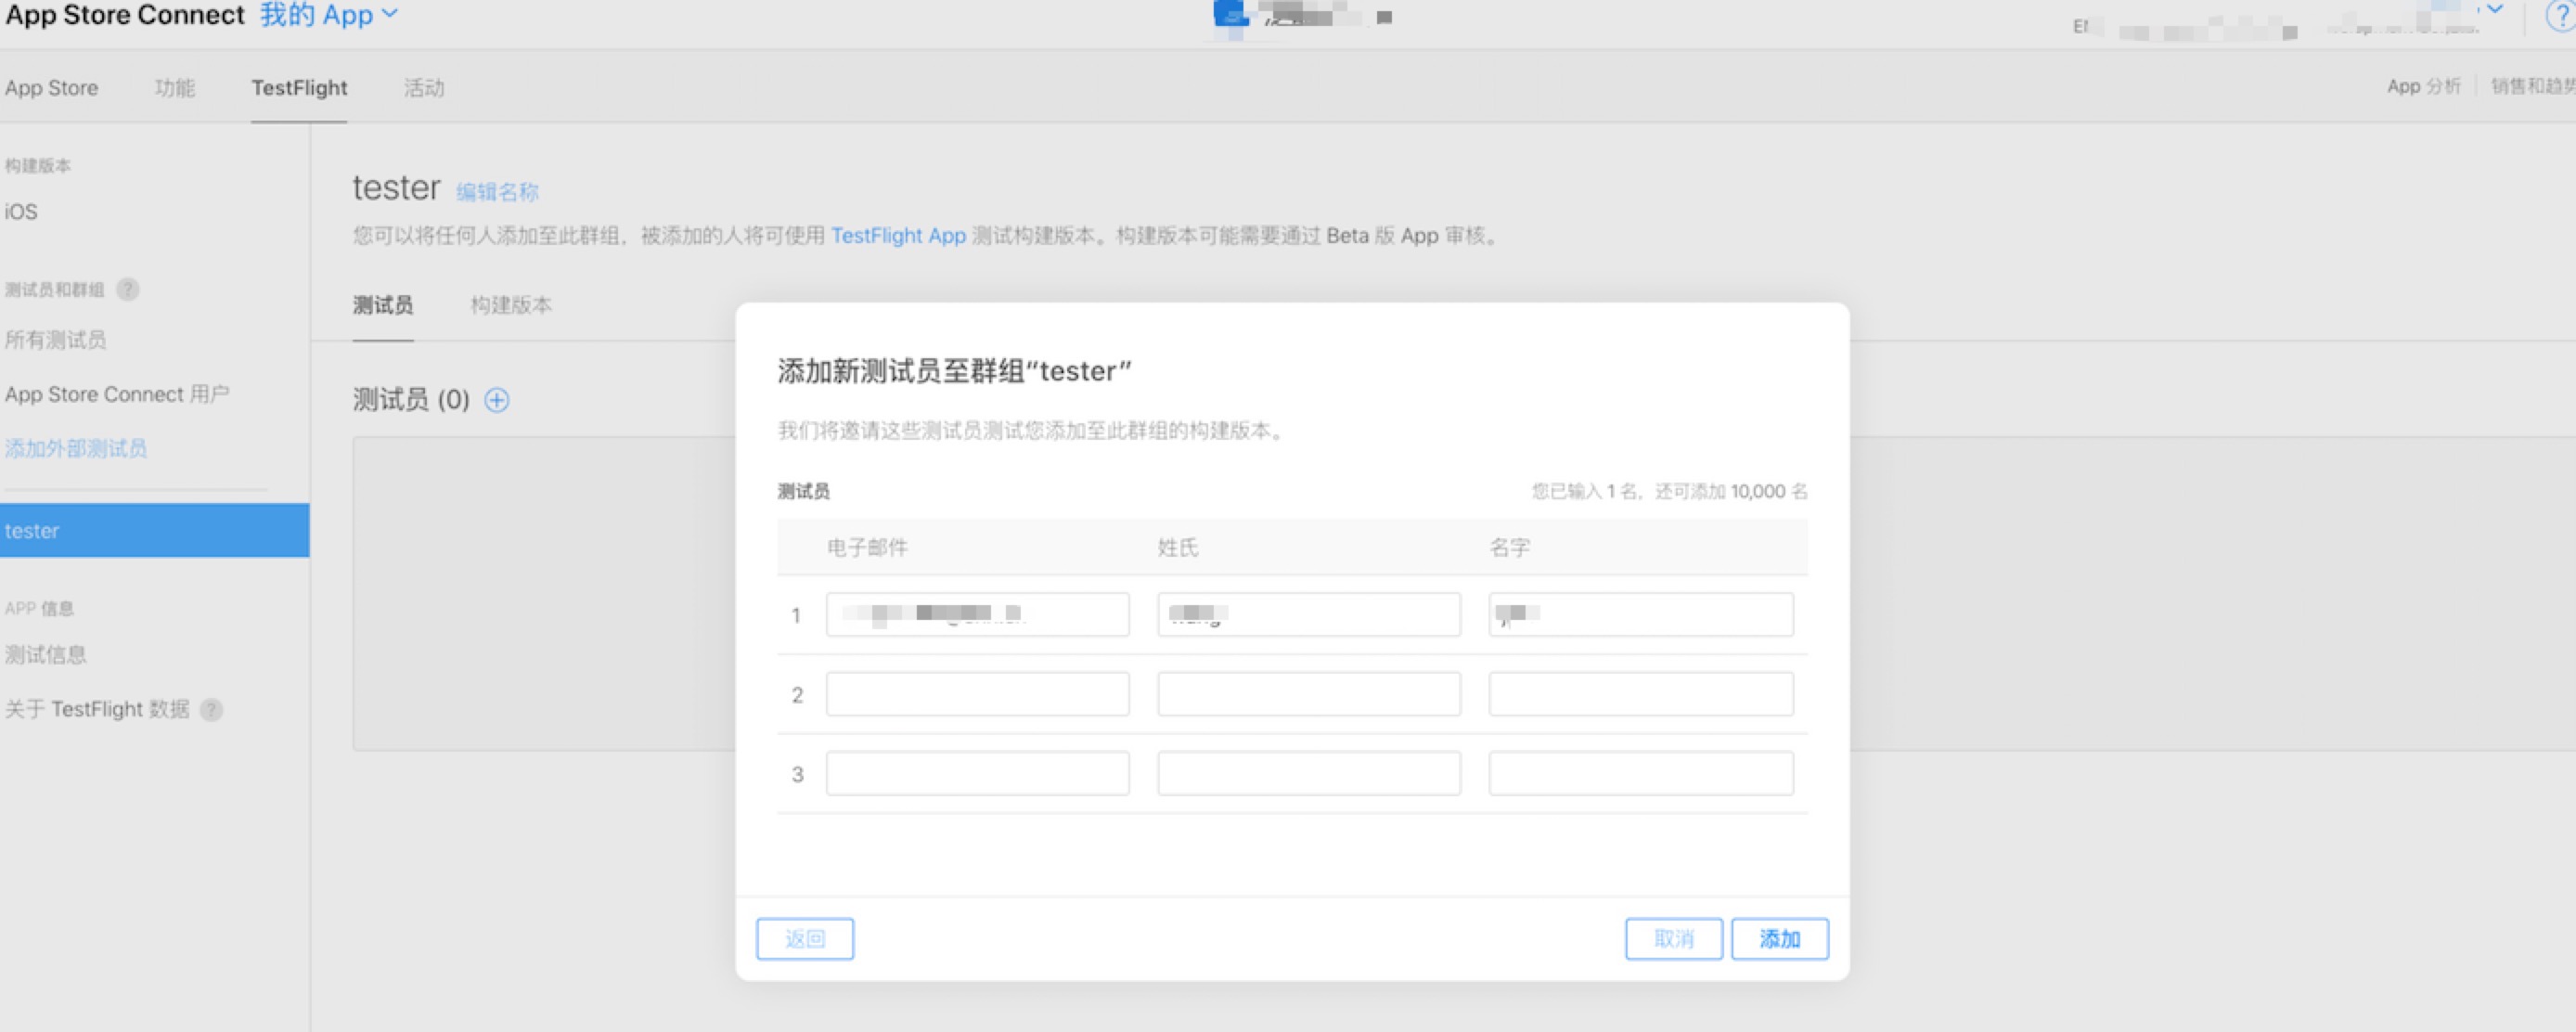The image size is (2576, 1032).
Task: Open 测试信息 in the sidebar
Action: click(45, 655)
